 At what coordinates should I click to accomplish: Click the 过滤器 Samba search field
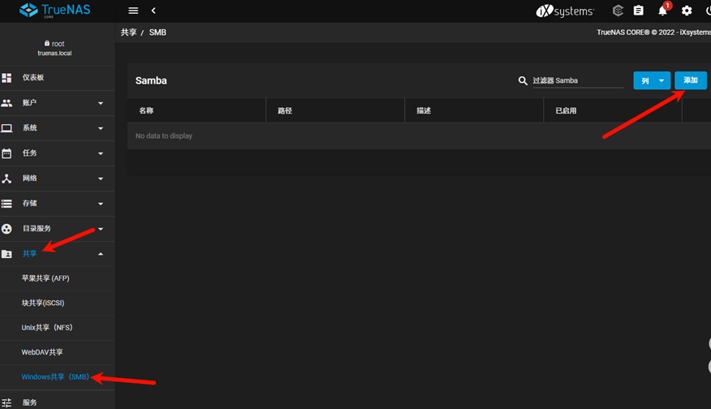(x=576, y=81)
